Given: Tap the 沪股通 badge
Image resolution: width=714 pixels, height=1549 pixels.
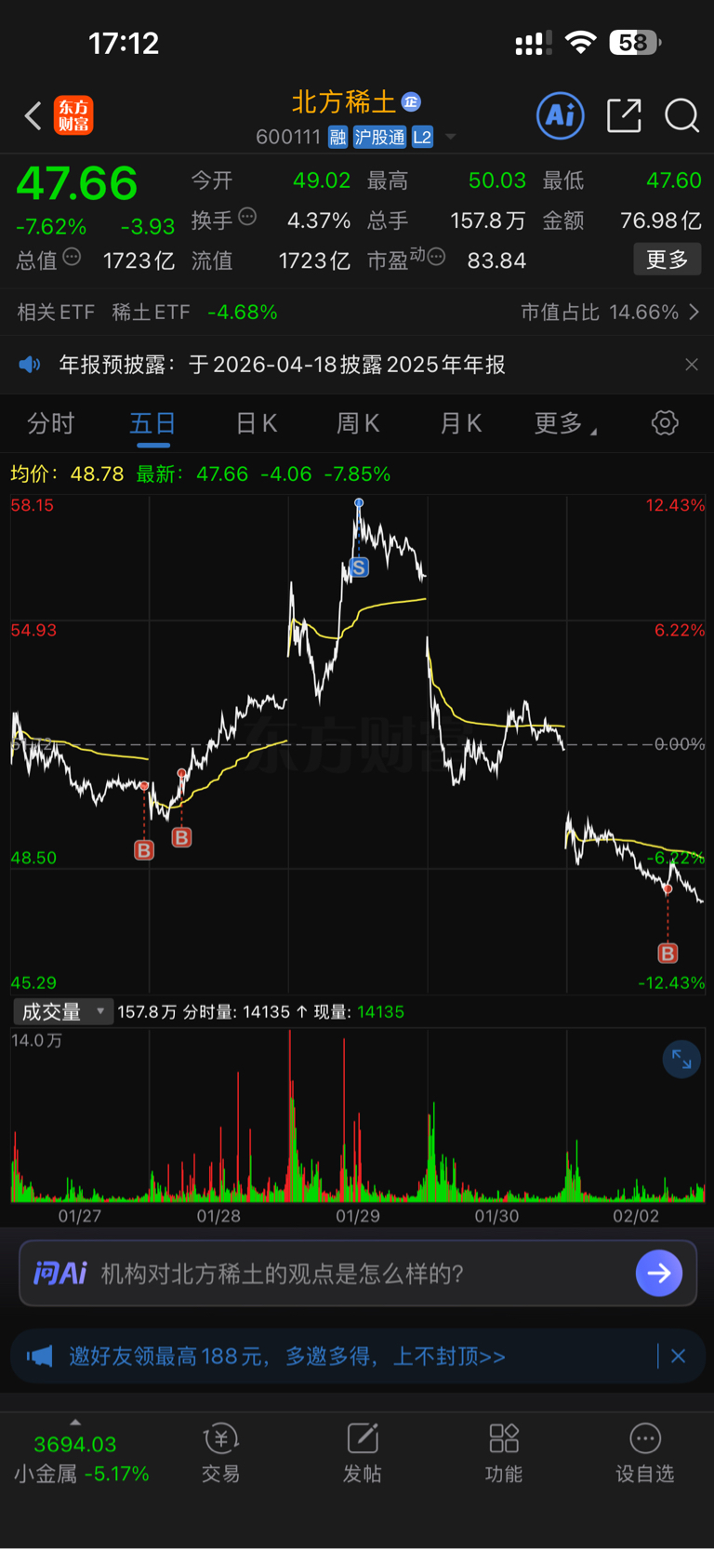Looking at the screenshot, I should pyautogui.click(x=379, y=138).
